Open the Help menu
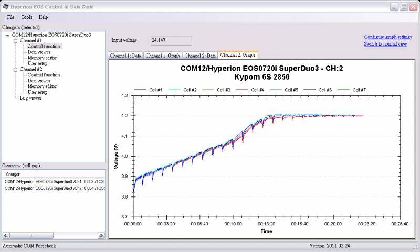Image resolution: width=420 pixels, height=252 pixels. [x=43, y=17]
